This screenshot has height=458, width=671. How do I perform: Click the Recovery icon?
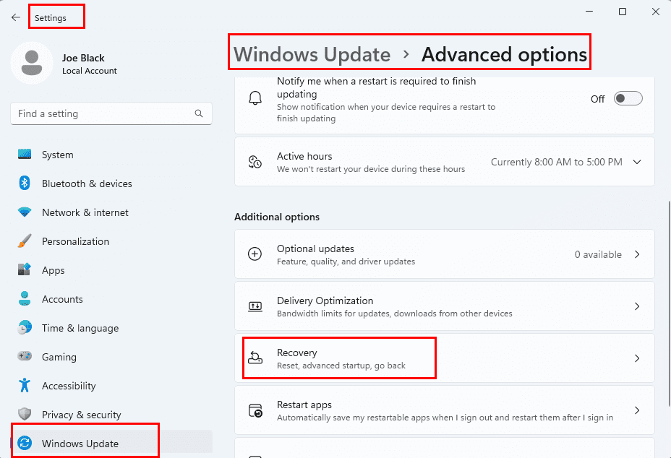click(x=255, y=358)
